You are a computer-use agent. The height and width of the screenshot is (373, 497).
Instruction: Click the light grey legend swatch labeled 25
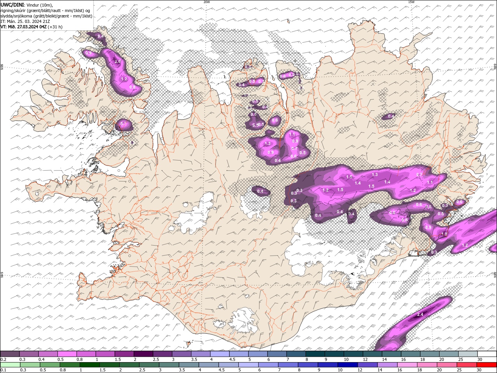468,354
